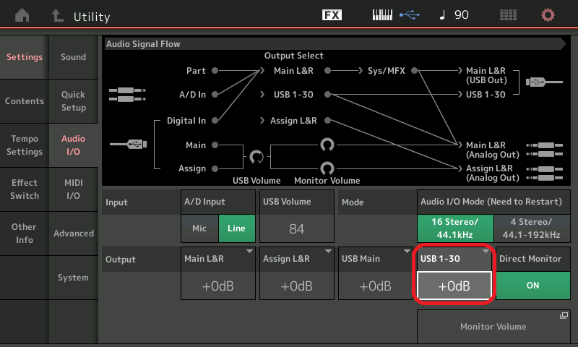Viewport: 578px width, 347px height.
Task: Select the Quick Setup tab
Action: click(x=73, y=101)
